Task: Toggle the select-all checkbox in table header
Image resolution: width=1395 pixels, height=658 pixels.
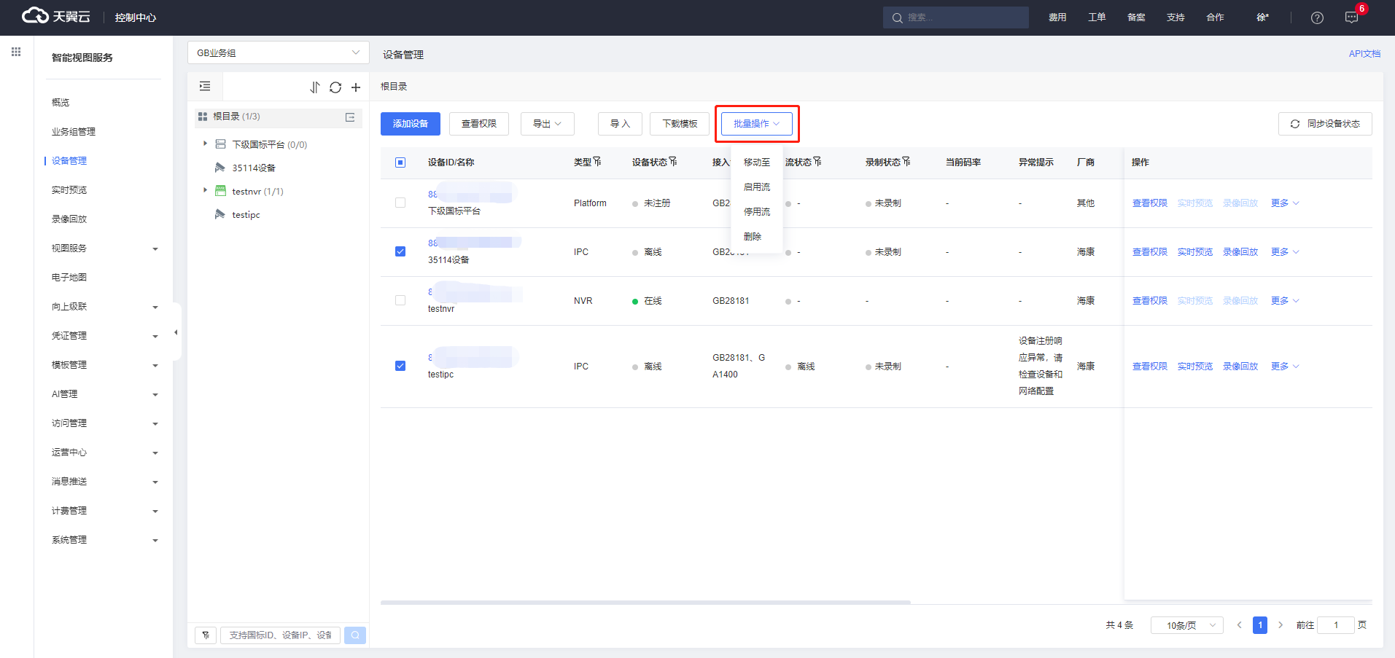Action: pos(400,162)
